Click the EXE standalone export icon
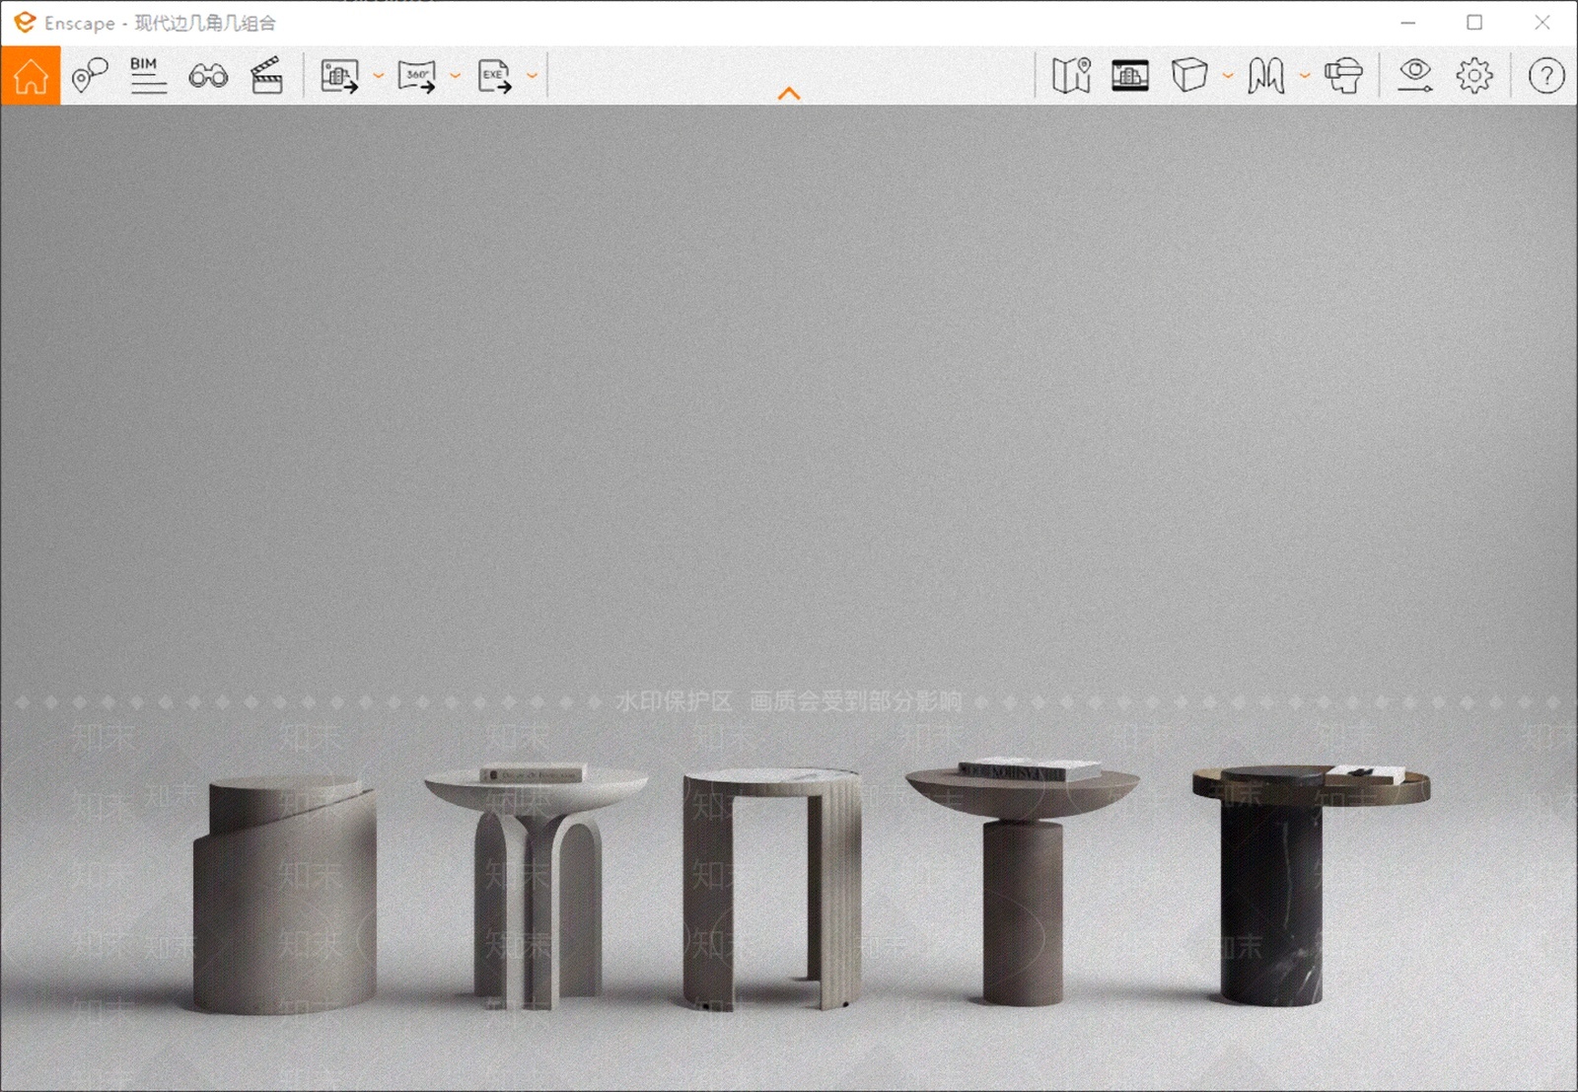 494,75
